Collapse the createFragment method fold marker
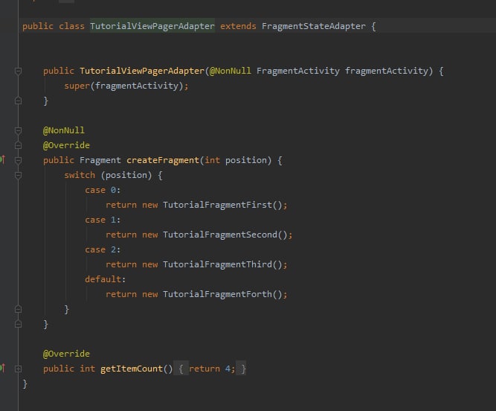The height and width of the screenshot is (411, 496). point(18,160)
